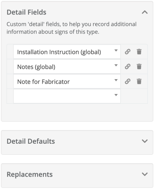Image resolution: width=155 pixels, height=190 pixels.
Task: Click the Replacements heading text
Action: pos(30,174)
